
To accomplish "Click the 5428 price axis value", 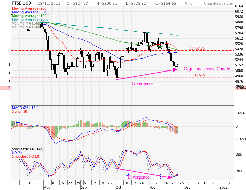I will (x=239, y=49).
